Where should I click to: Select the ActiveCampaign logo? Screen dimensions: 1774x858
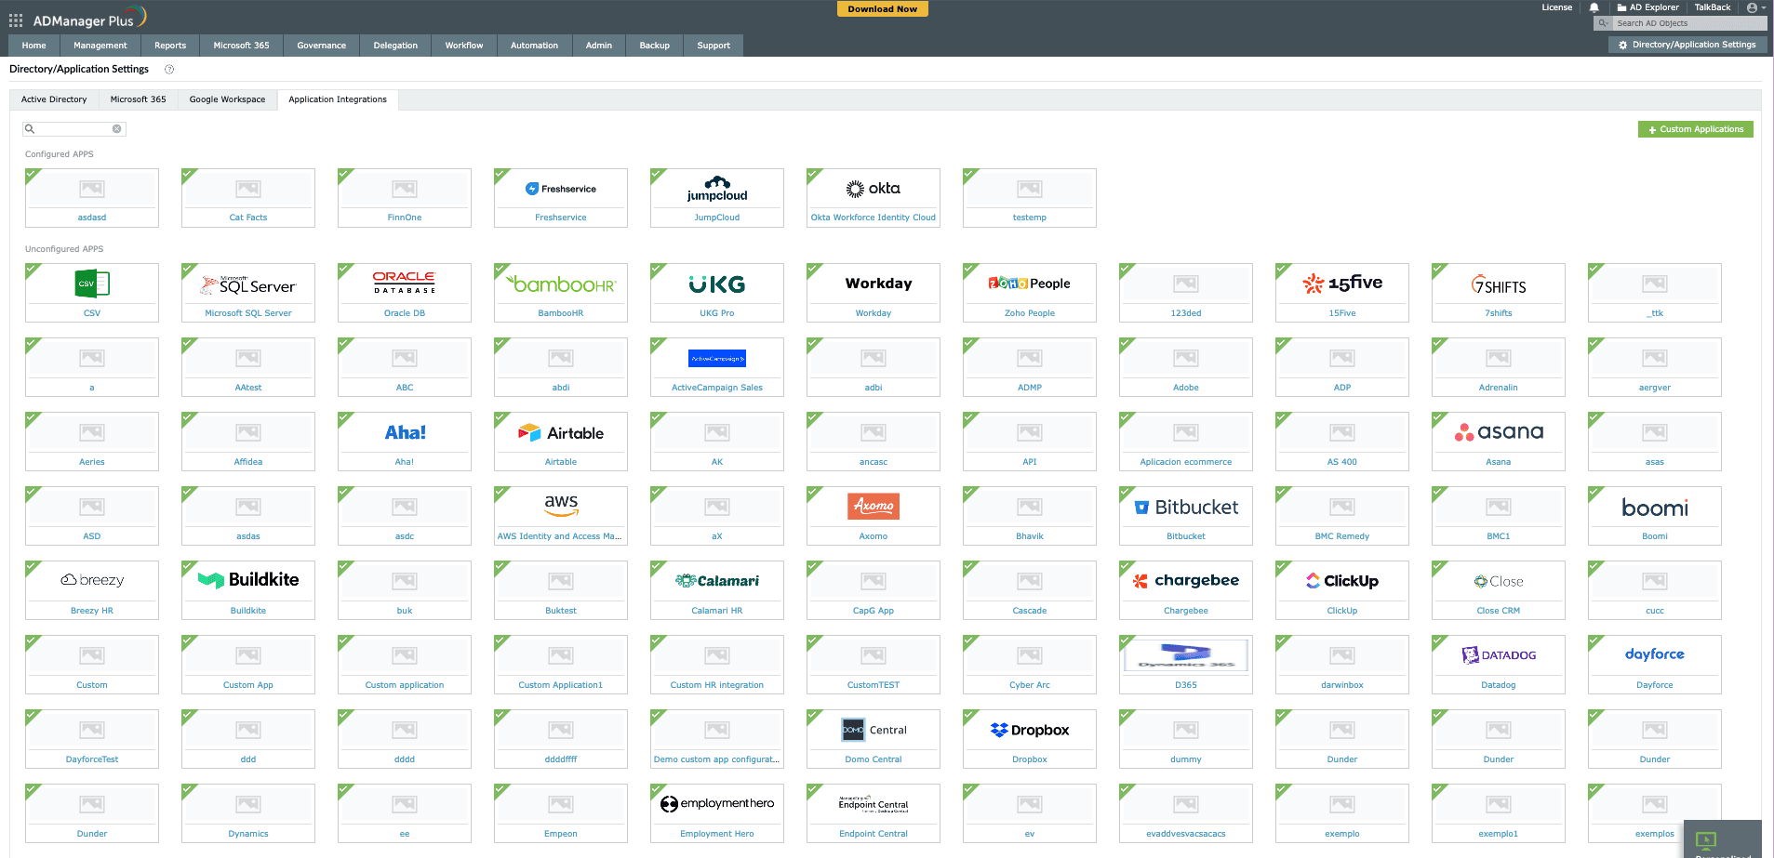(717, 358)
